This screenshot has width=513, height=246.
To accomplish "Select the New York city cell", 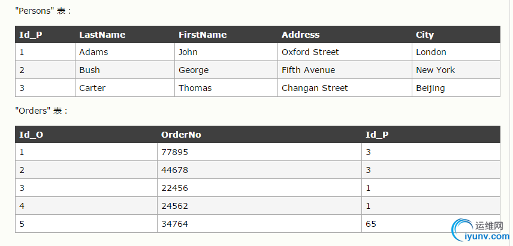I will point(435,70).
